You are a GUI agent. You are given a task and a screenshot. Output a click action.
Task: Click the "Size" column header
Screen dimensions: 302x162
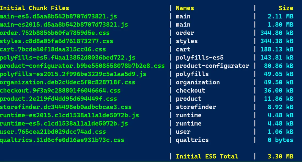tap(286, 8)
